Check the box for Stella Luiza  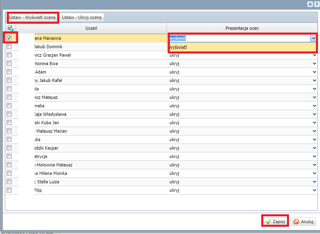(9, 182)
